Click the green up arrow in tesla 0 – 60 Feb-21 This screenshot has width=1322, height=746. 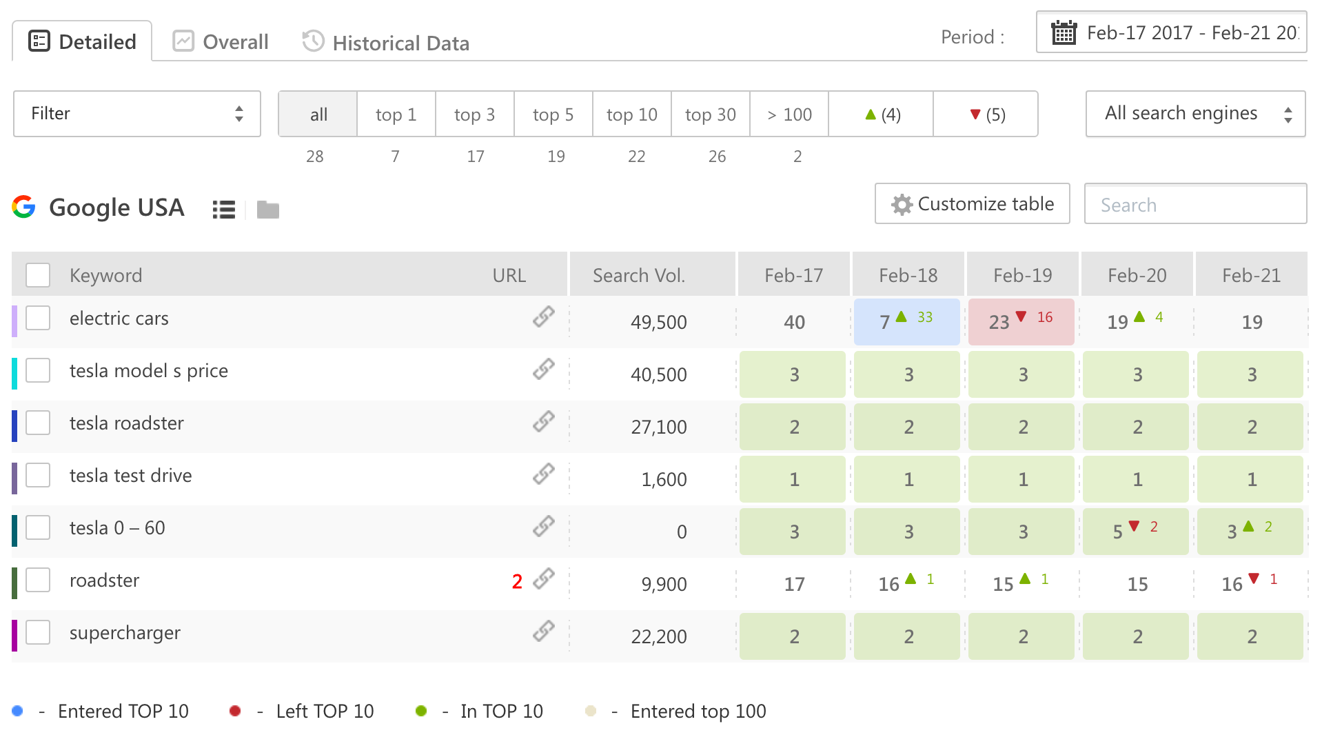pyautogui.click(x=1248, y=527)
